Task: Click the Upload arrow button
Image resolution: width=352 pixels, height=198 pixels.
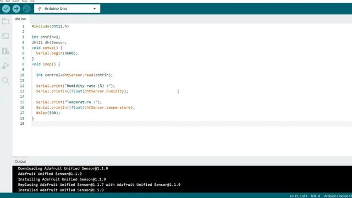Action: tap(16, 9)
